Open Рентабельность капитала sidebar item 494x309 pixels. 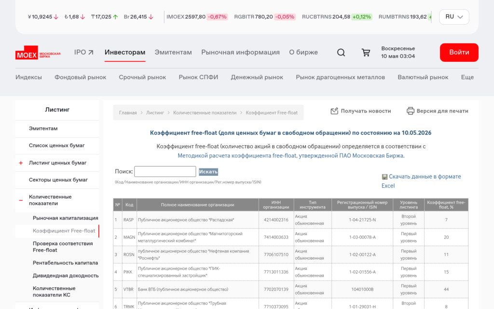(x=65, y=263)
